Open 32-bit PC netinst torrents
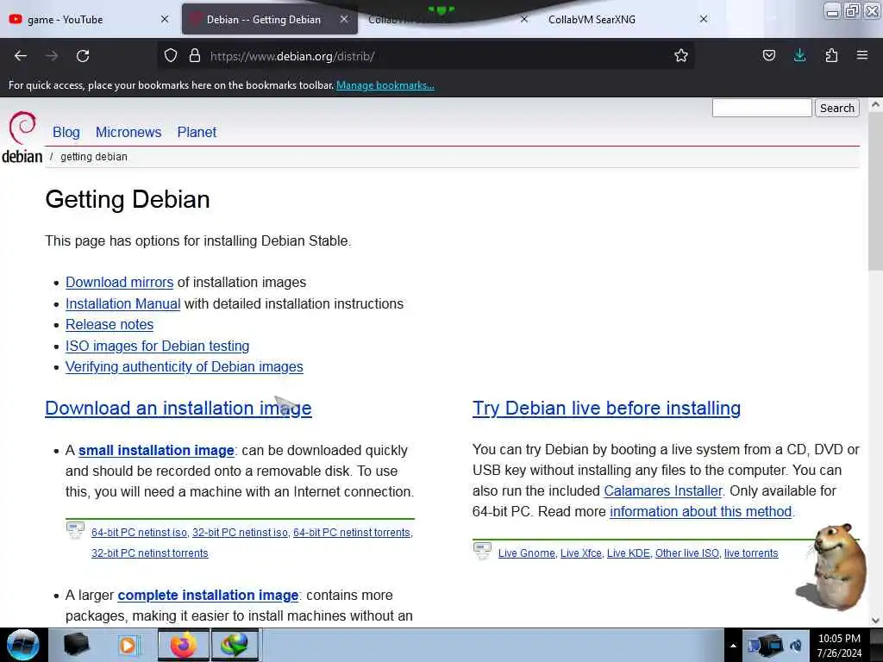This screenshot has height=662, width=883. click(x=150, y=553)
